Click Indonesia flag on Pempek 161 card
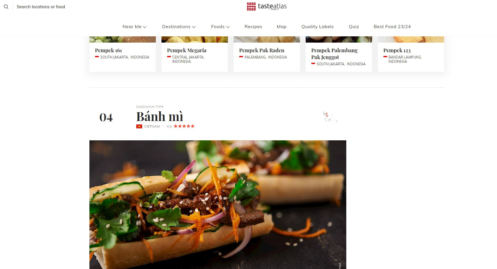Screen dimensions: 497x269 [97, 57]
